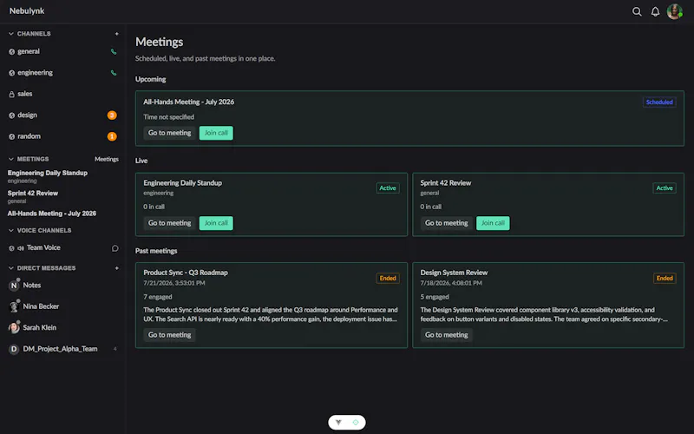Click the '7 engaged' text

[x=158, y=297]
